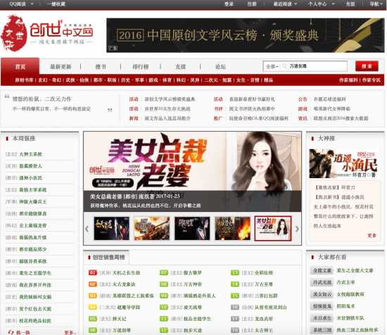The height and width of the screenshot is (335, 387).
Task: Click 一键收藏 in the top bar
Action: [56, 4]
